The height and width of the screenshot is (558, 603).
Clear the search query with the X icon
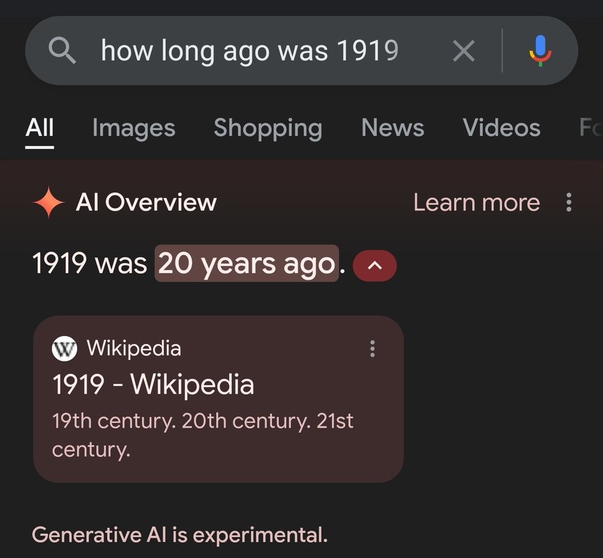pos(464,50)
